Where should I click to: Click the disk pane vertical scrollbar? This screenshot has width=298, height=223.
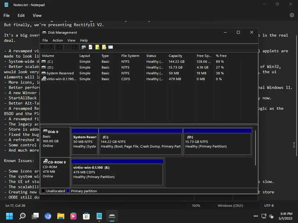256,148
